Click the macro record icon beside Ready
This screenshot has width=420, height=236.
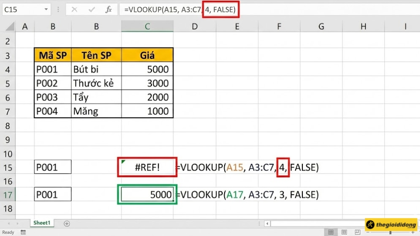[23, 232]
